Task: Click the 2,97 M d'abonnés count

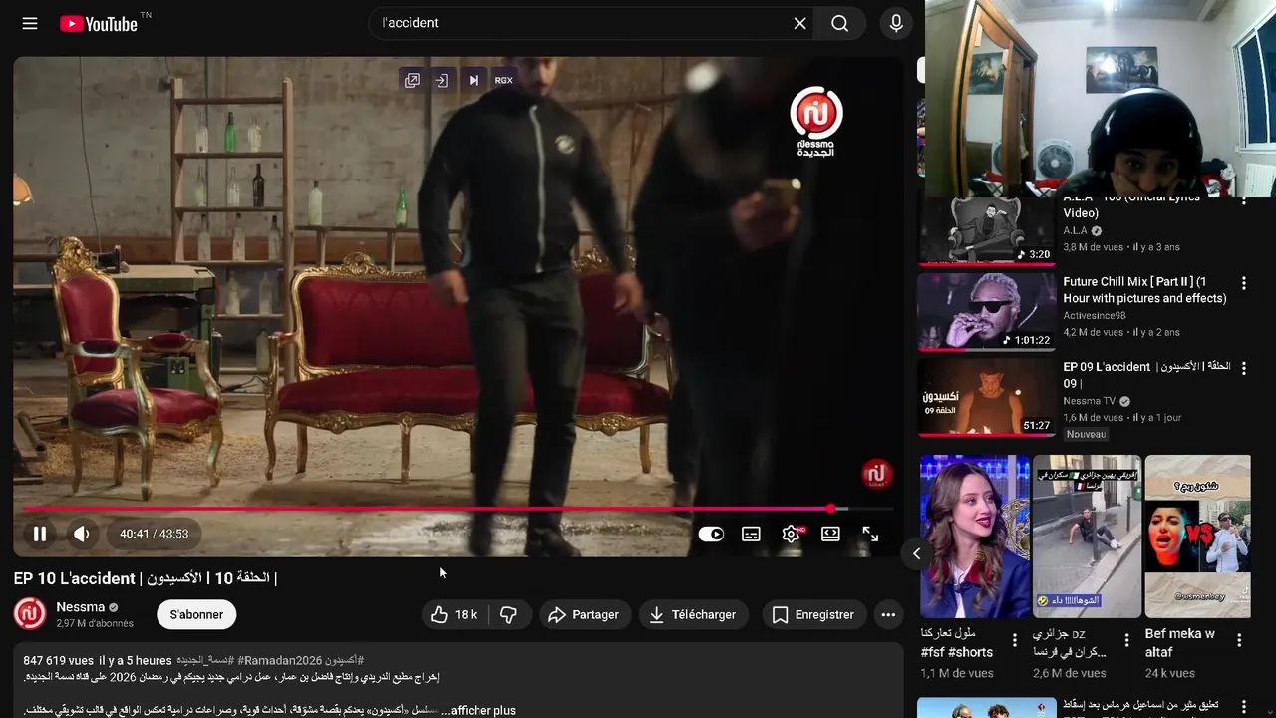Action: pyautogui.click(x=95, y=623)
